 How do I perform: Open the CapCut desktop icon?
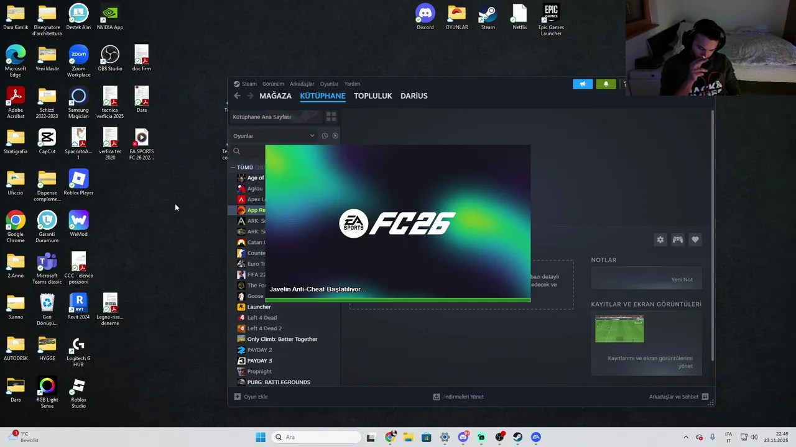(x=47, y=142)
